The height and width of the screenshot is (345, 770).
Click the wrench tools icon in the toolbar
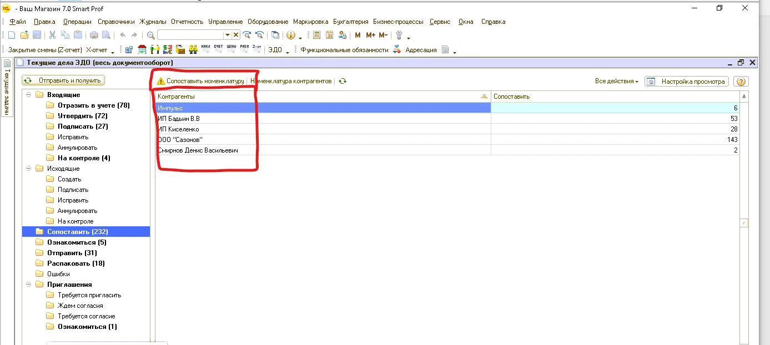point(399,35)
